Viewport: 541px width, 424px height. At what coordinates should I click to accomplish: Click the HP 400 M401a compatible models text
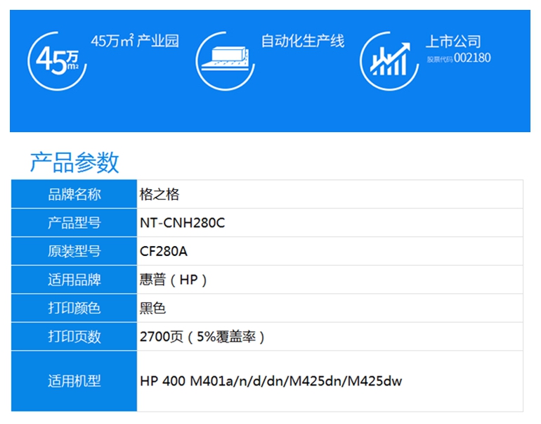tap(270, 381)
